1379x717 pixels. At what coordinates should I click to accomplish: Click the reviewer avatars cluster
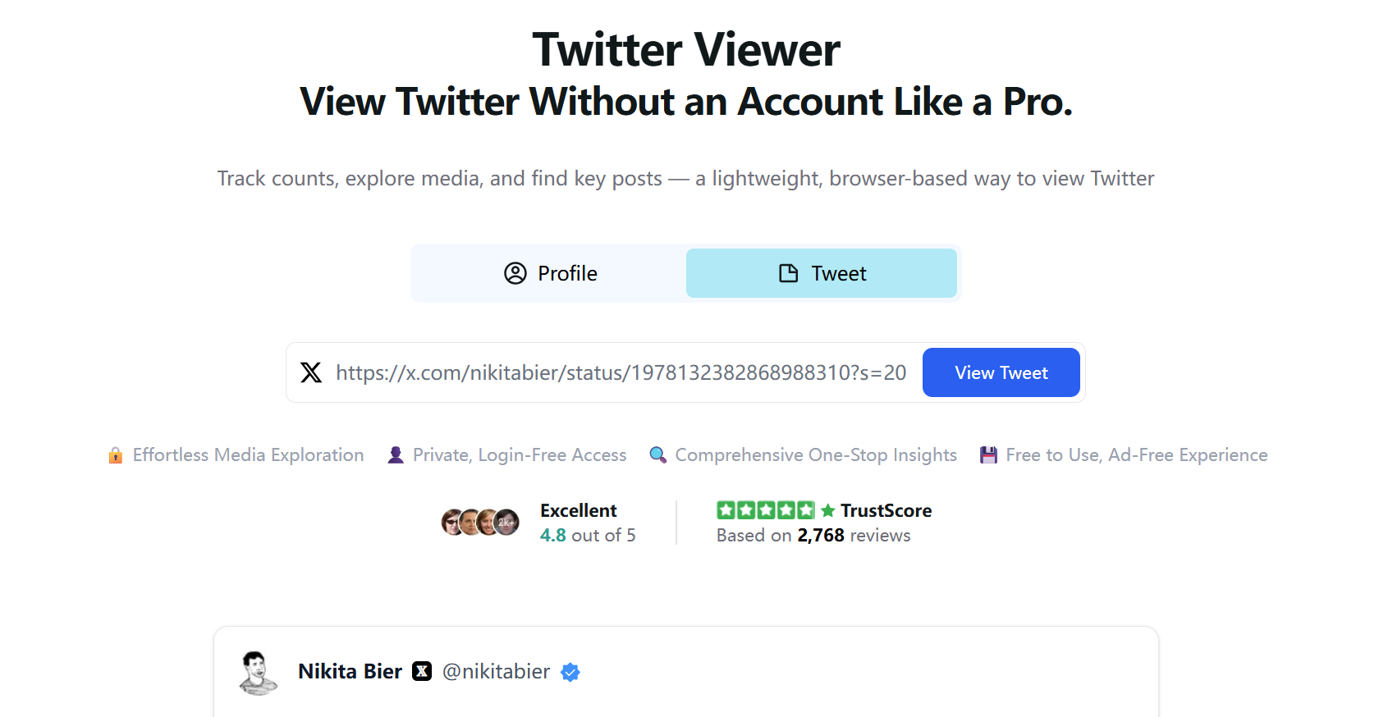tap(480, 522)
